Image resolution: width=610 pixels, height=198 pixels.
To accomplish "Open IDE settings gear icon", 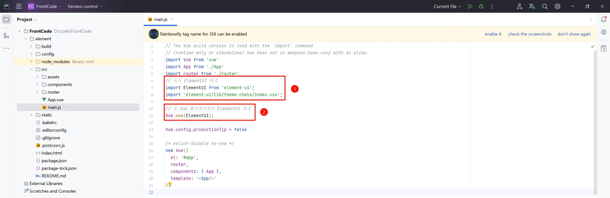I will (x=558, y=6).
